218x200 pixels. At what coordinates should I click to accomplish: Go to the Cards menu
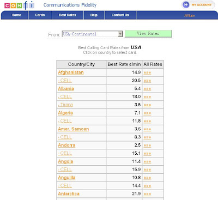tap(40, 15)
